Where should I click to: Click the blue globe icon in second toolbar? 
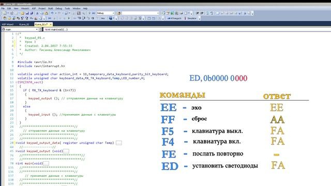110,19
